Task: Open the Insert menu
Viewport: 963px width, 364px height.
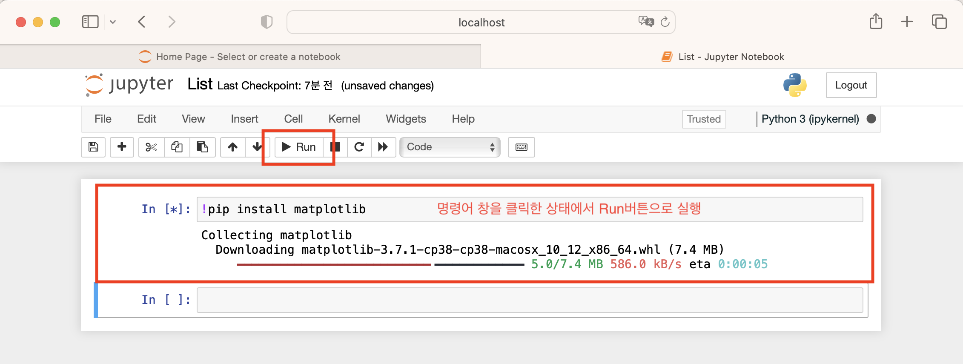Action: pyautogui.click(x=244, y=119)
